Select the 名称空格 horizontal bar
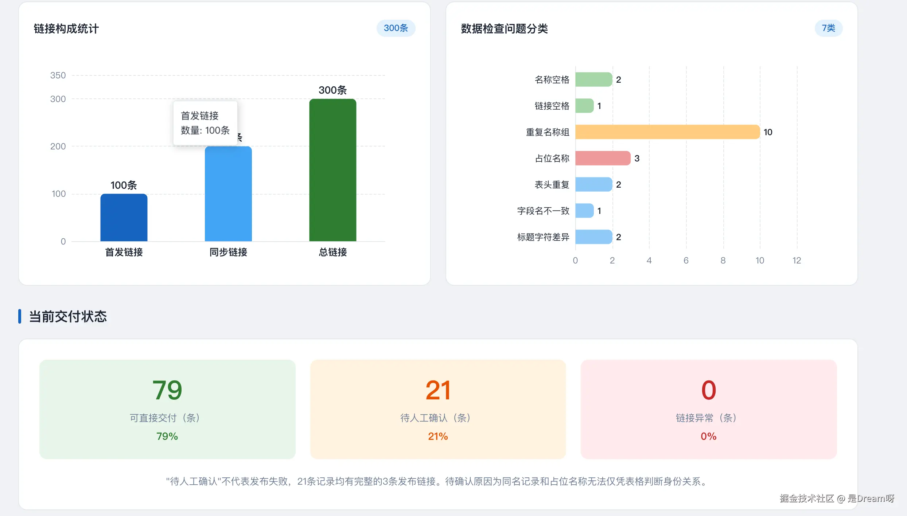Image resolution: width=907 pixels, height=516 pixels. pyautogui.click(x=594, y=79)
